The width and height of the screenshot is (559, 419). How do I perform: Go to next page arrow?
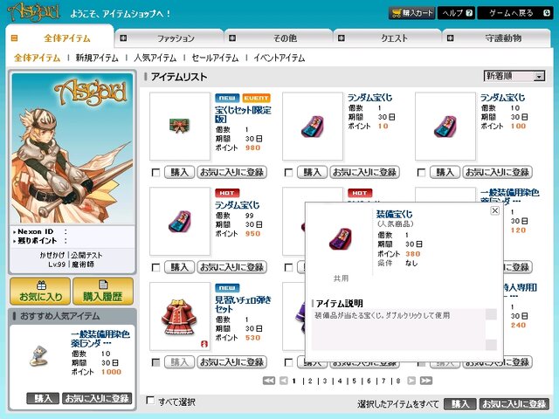(x=411, y=381)
